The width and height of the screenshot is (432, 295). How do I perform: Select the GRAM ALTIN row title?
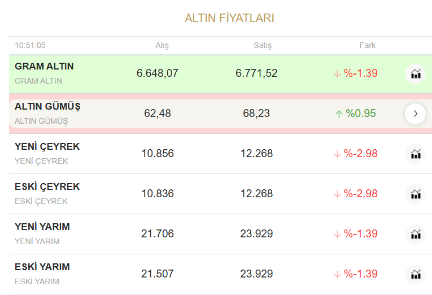[44, 66]
